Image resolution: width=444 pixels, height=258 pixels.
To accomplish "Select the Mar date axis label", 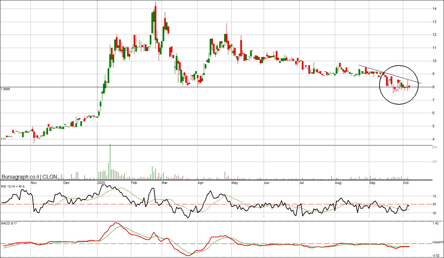I will [165, 182].
